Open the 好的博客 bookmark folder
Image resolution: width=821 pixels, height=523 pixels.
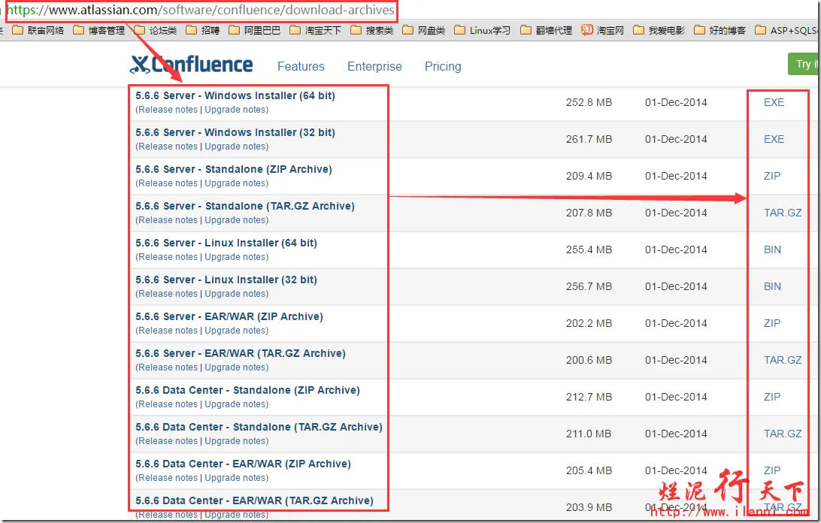coord(720,30)
